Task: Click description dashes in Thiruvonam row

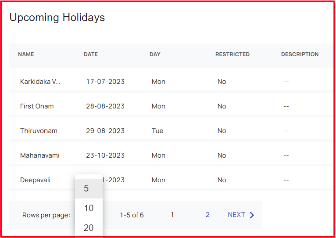Action: point(286,131)
